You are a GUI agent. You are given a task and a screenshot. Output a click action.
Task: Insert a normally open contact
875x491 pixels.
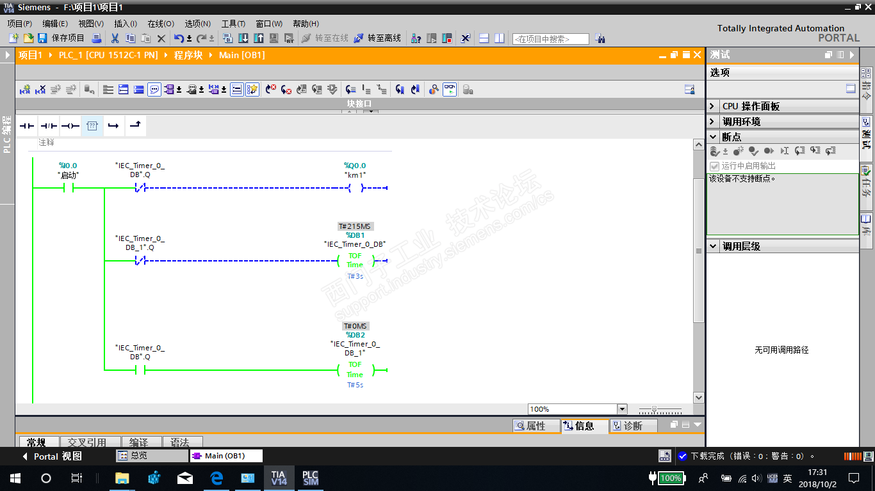[x=26, y=126]
